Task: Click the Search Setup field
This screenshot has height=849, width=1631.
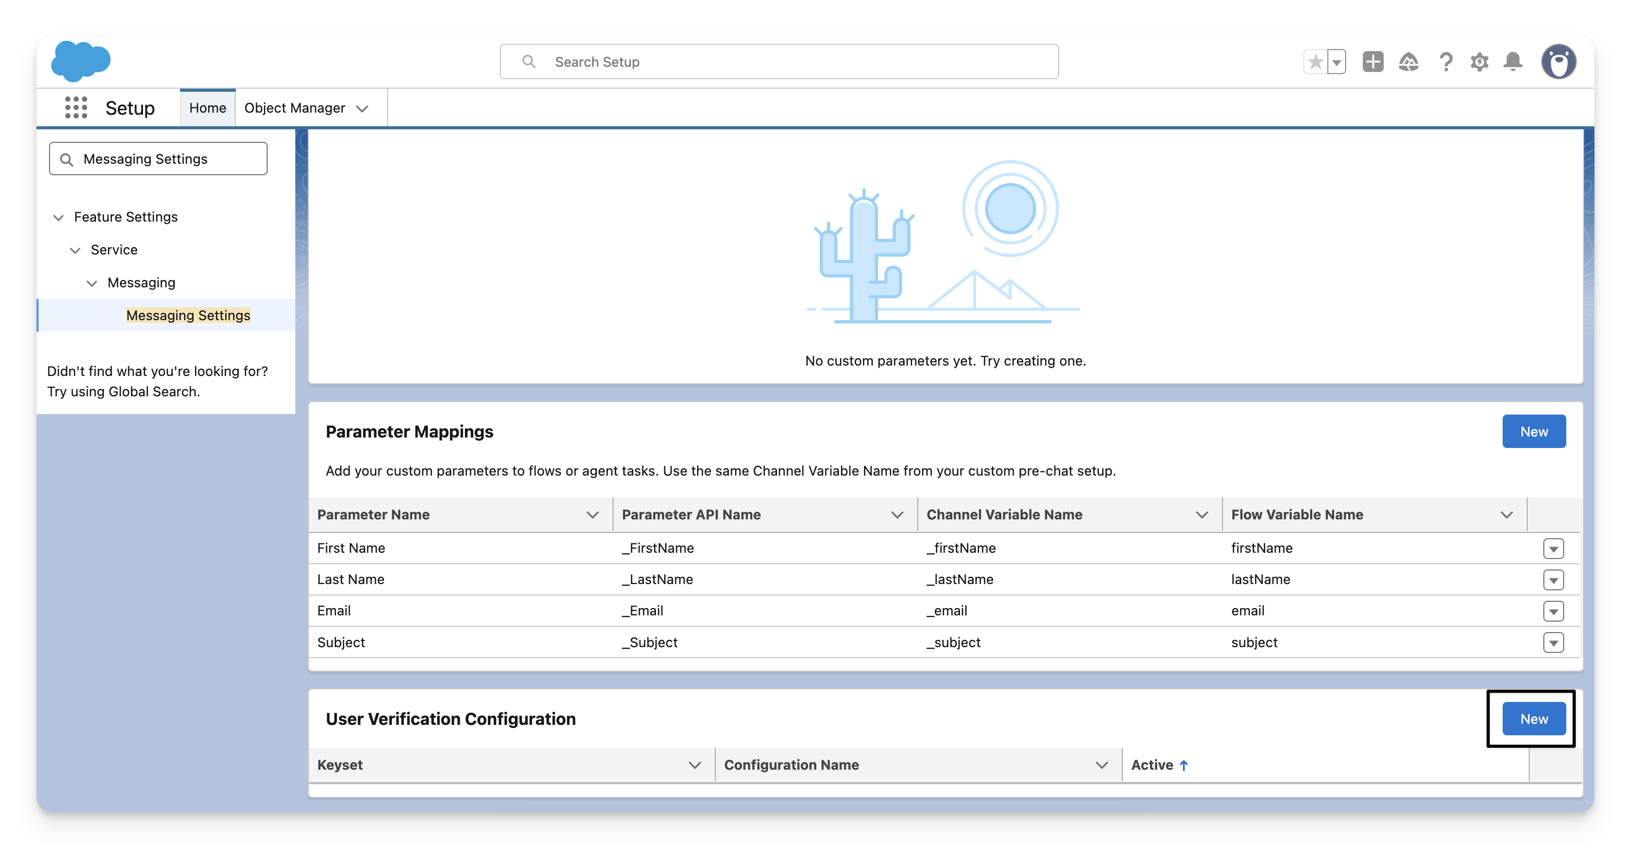Action: tap(779, 62)
